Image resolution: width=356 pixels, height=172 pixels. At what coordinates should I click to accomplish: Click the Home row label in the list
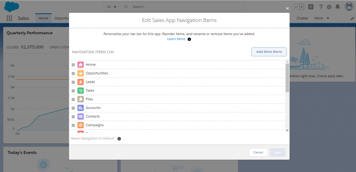point(91,65)
